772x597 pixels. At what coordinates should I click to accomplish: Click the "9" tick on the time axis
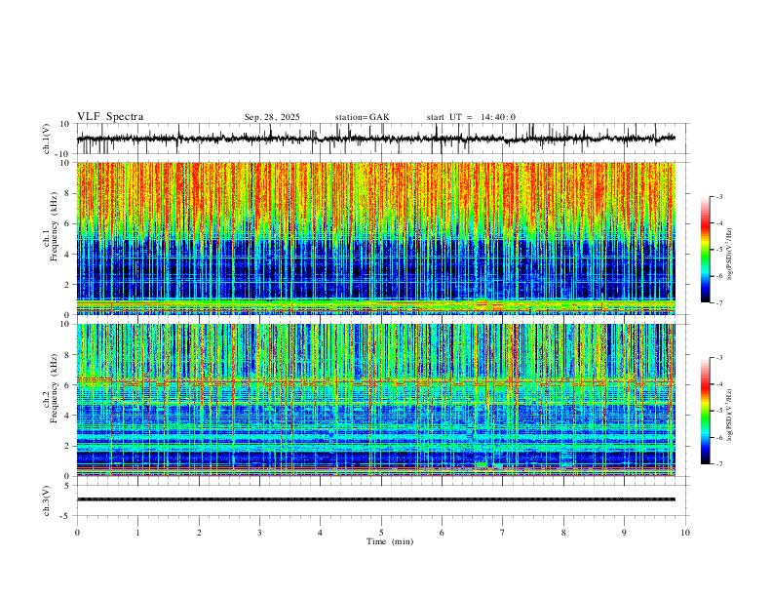(624, 533)
